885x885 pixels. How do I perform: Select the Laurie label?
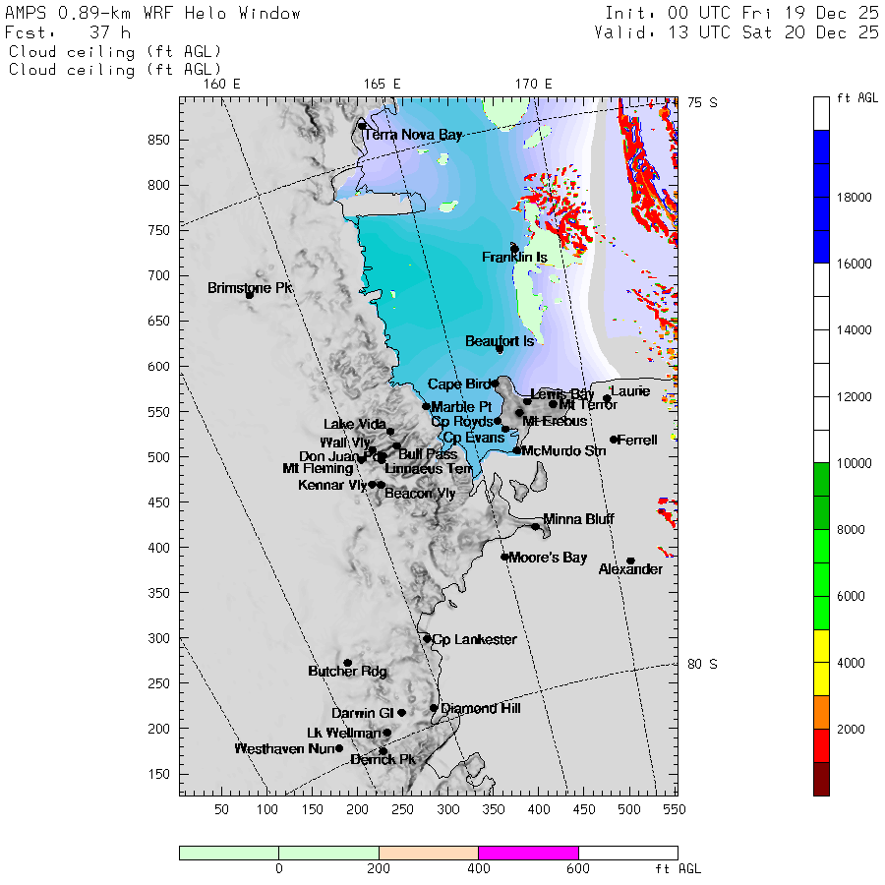click(x=630, y=391)
